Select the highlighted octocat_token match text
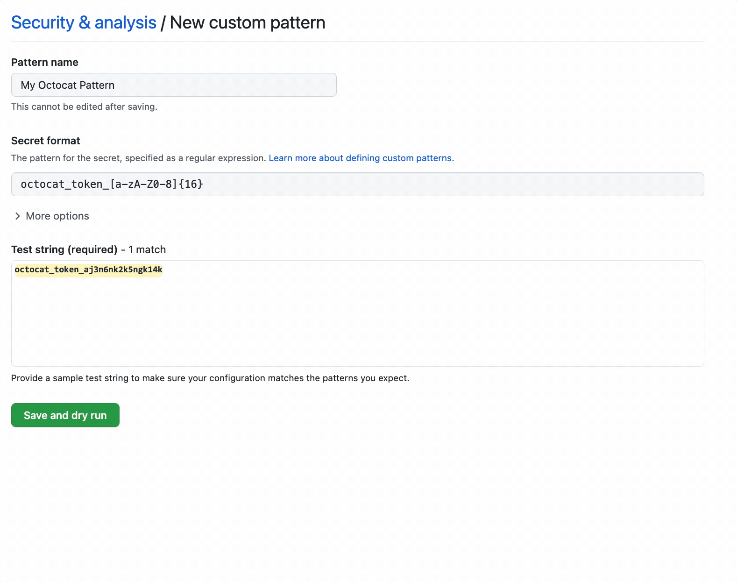 (89, 270)
